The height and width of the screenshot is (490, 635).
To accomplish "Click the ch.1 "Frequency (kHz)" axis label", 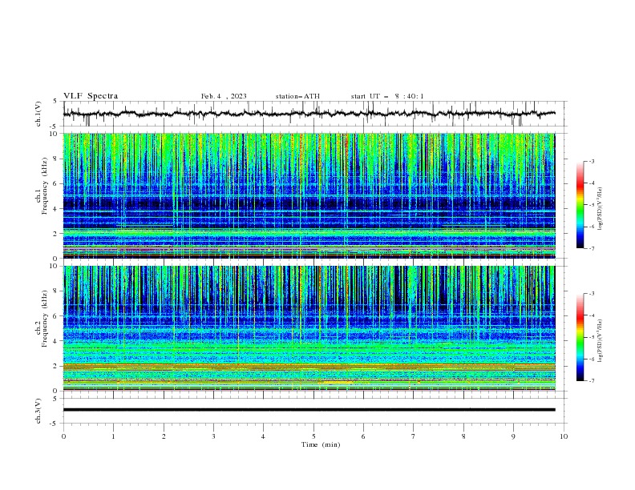I will pos(45,186).
